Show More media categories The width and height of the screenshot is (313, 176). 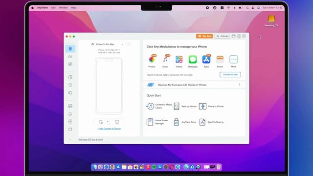[234, 61]
